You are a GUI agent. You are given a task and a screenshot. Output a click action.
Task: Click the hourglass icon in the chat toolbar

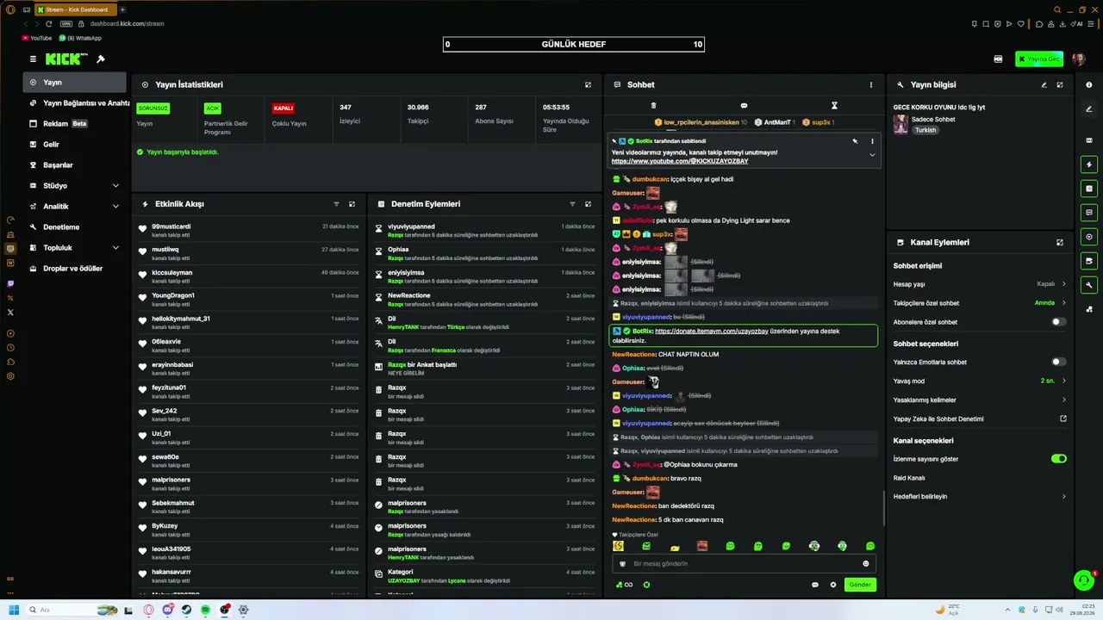[834, 106]
